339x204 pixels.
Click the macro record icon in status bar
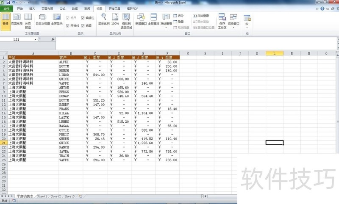[14, 201]
